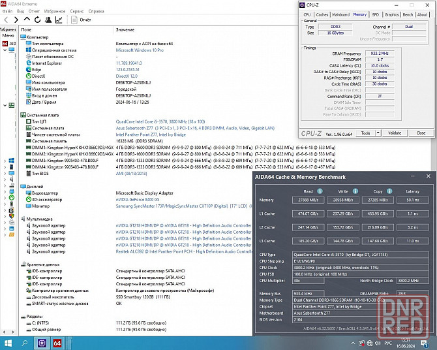Go forward with AIDA64 forward arrow
437x350 pixels.
click(x=16, y=20)
